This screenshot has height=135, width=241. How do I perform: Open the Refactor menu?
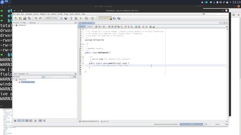click(x=43, y=14)
